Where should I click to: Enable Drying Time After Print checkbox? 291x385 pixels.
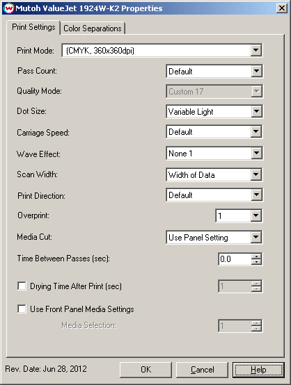pyautogui.click(x=22, y=286)
